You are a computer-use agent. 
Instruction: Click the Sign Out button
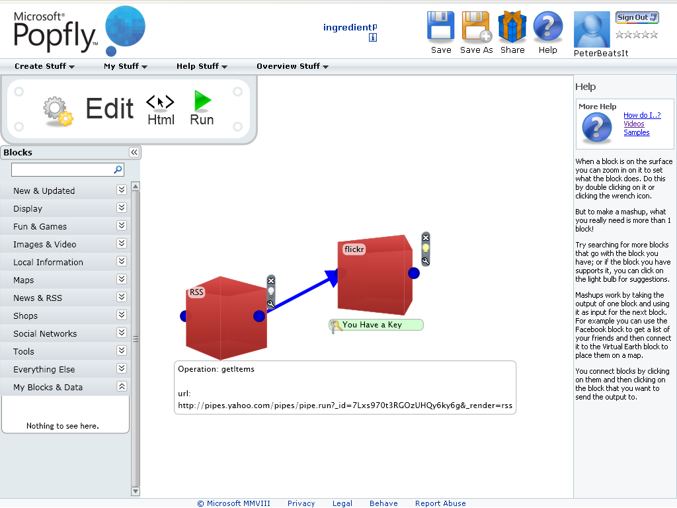pyautogui.click(x=637, y=17)
